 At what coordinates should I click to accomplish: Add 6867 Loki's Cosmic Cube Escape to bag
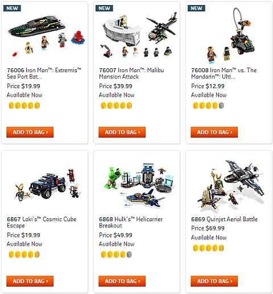click(x=30, y=281)
